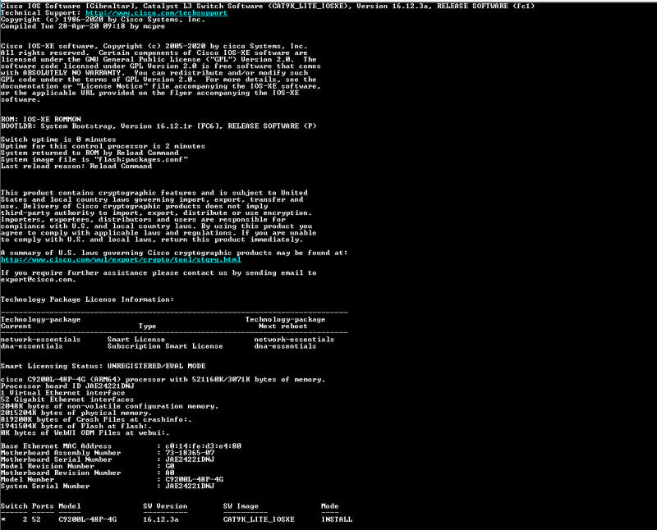Image resolution: width=657 pixels, height=530 pixels.
Task: Select Motherboard Revision Number value A0
Action: [x=170, y=473]
